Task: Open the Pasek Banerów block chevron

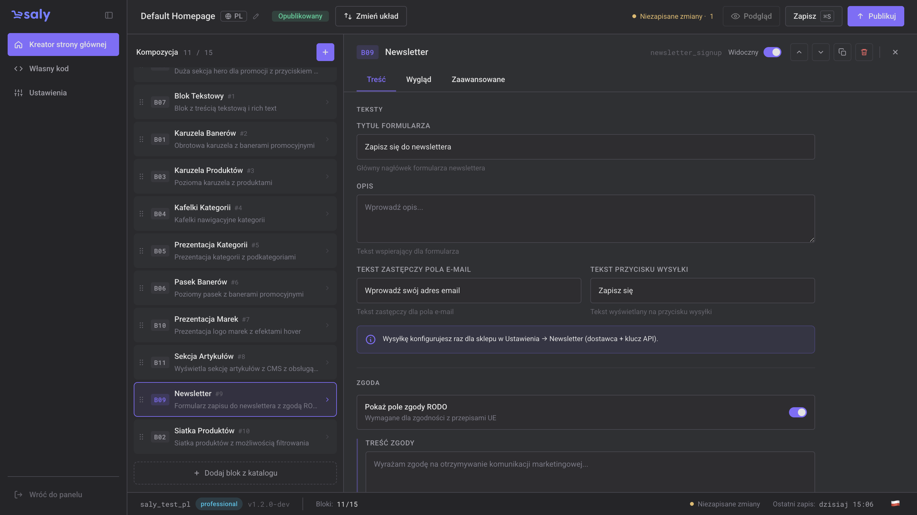Action: pos(327,288)
